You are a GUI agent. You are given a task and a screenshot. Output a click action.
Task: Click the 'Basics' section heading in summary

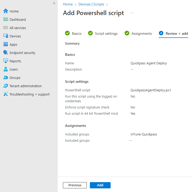[70, 55]
